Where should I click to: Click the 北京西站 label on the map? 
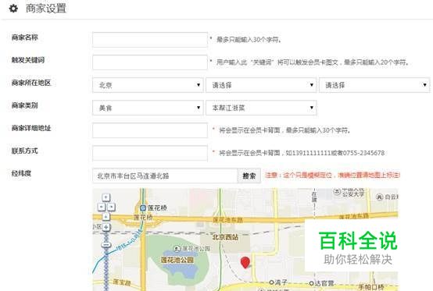[225, 237]
